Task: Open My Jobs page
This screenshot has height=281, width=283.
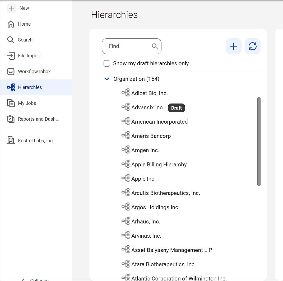Action: (x=27, y=103)
